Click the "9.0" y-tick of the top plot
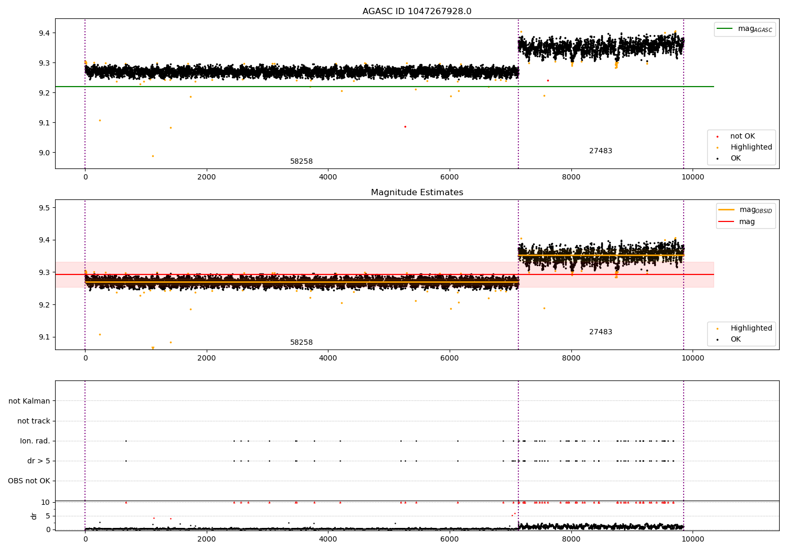Image resolution: width=787 pixels, height=551 pixels. tap(45, 153)
